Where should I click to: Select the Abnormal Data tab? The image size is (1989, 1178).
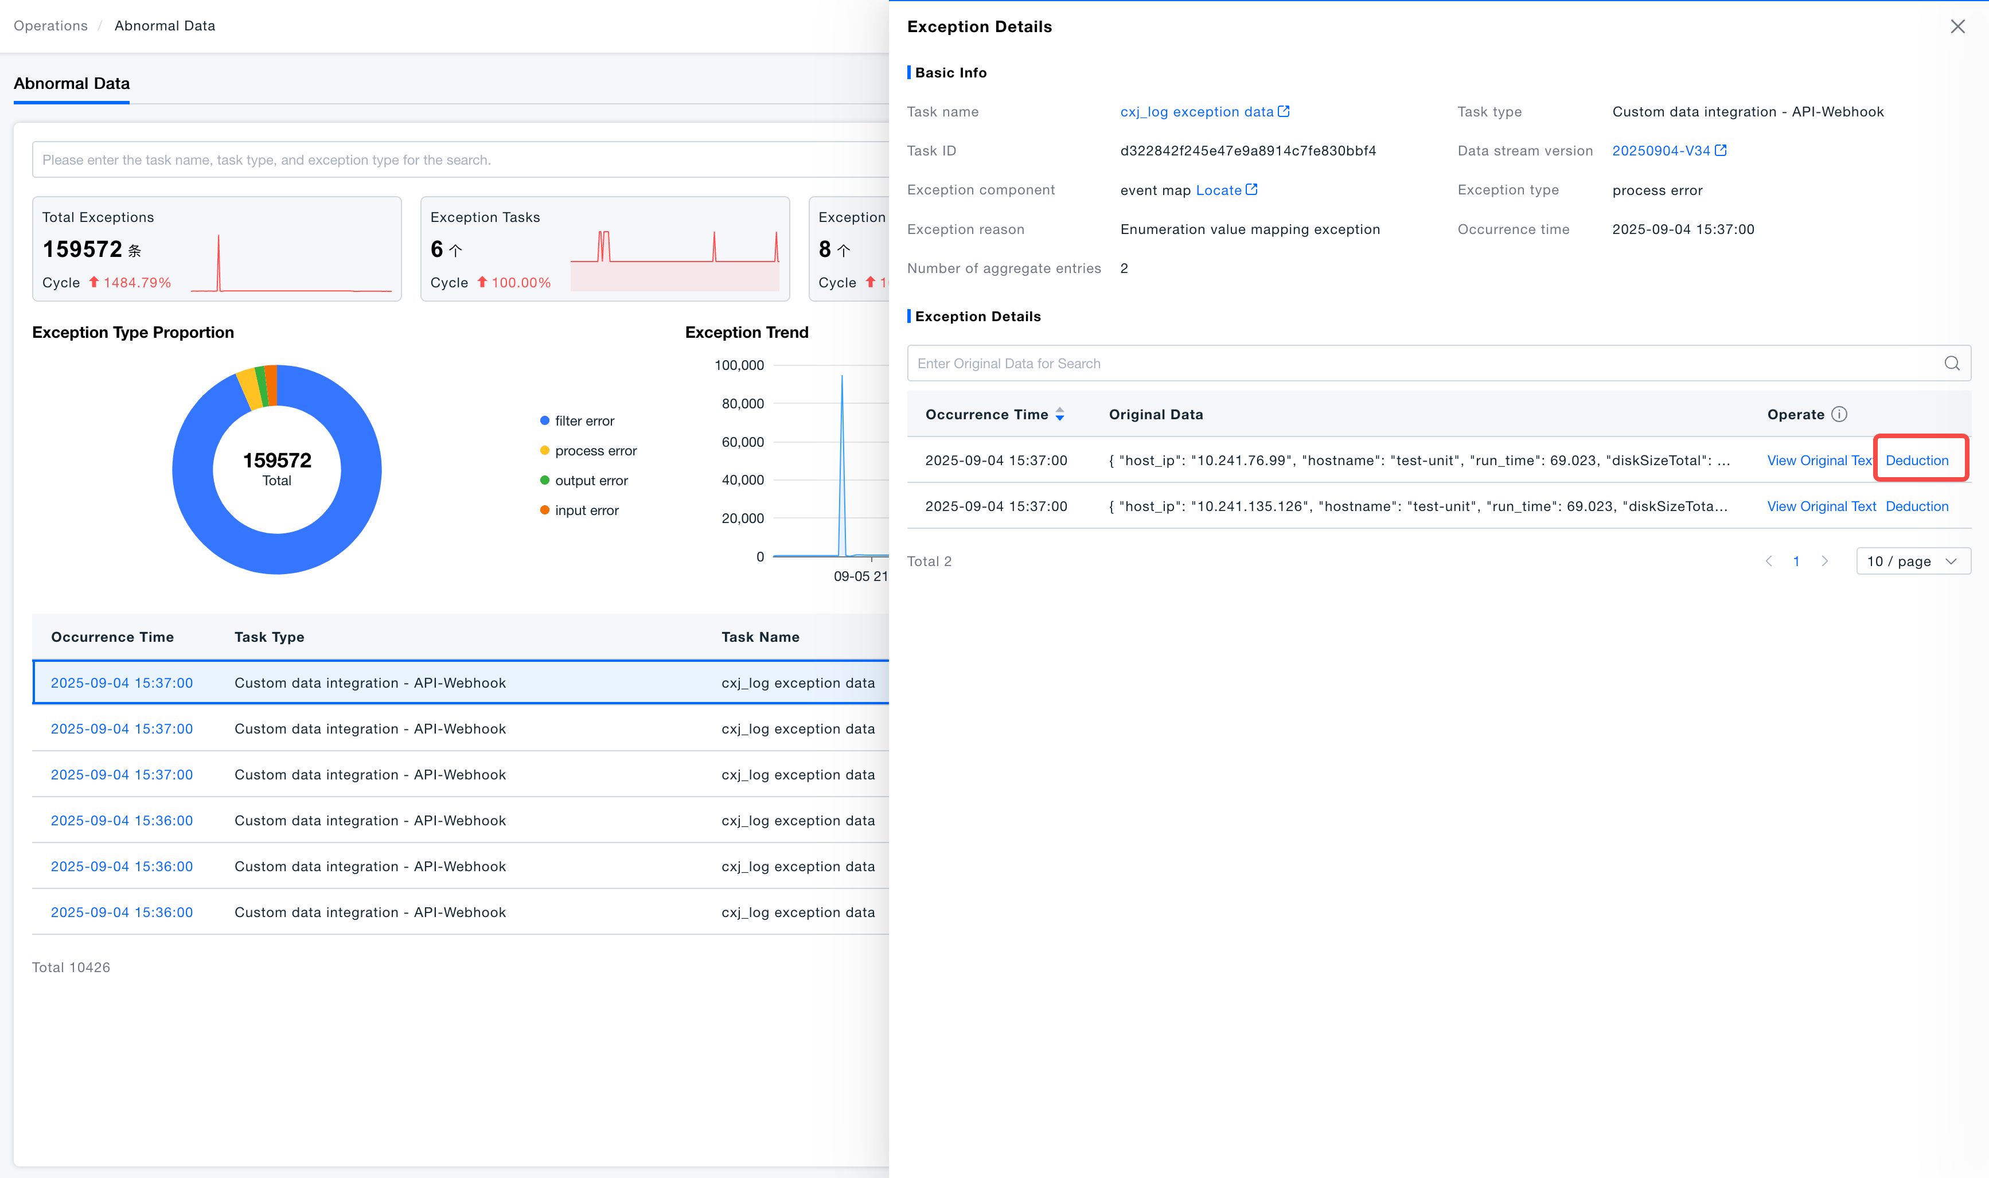pos(72,84)
